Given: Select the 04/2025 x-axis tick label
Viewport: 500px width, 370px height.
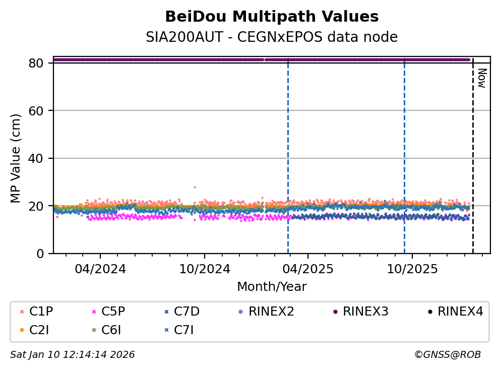Looking at the screenshot, I should click(x=308, y=269).
